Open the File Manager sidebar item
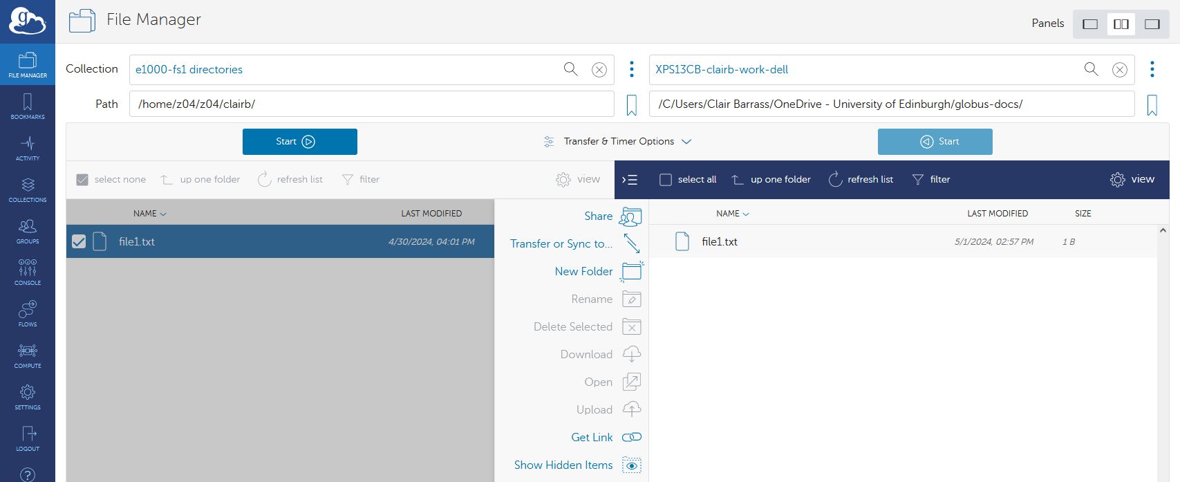 (x=28, y=65)
